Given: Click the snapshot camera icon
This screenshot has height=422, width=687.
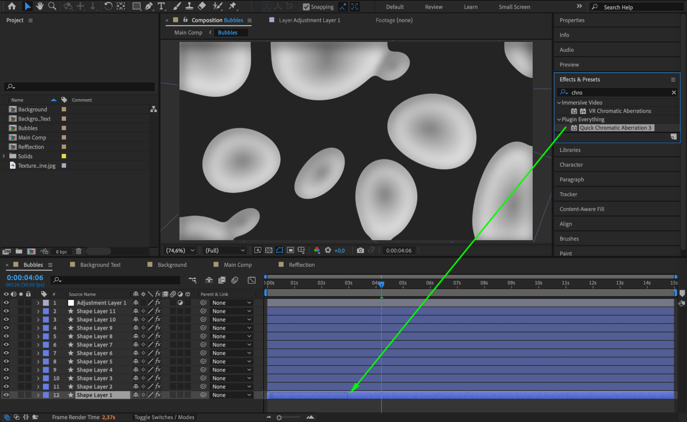Looking at the screenshot, I should [x=360, y=250].
